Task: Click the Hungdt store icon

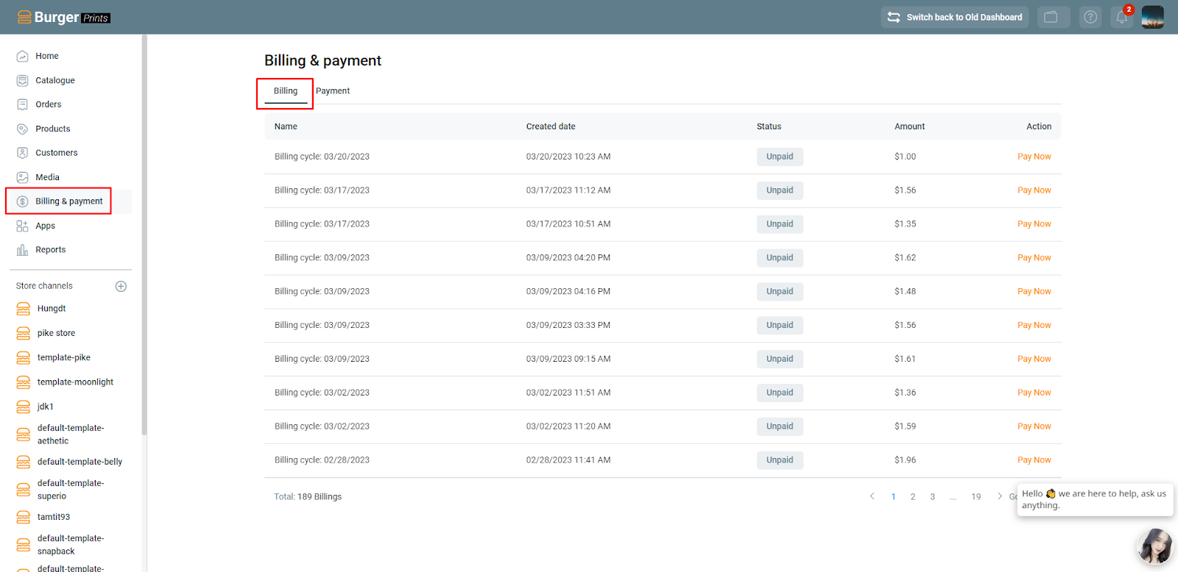Action: (24, 309)
